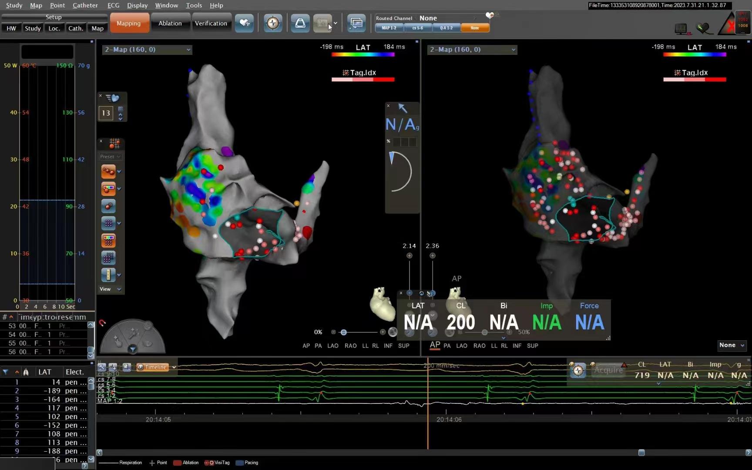Viewport: 752px width, 470px height.
Task: Click the color-bar grid points icon
Action: tap(108, 241)
